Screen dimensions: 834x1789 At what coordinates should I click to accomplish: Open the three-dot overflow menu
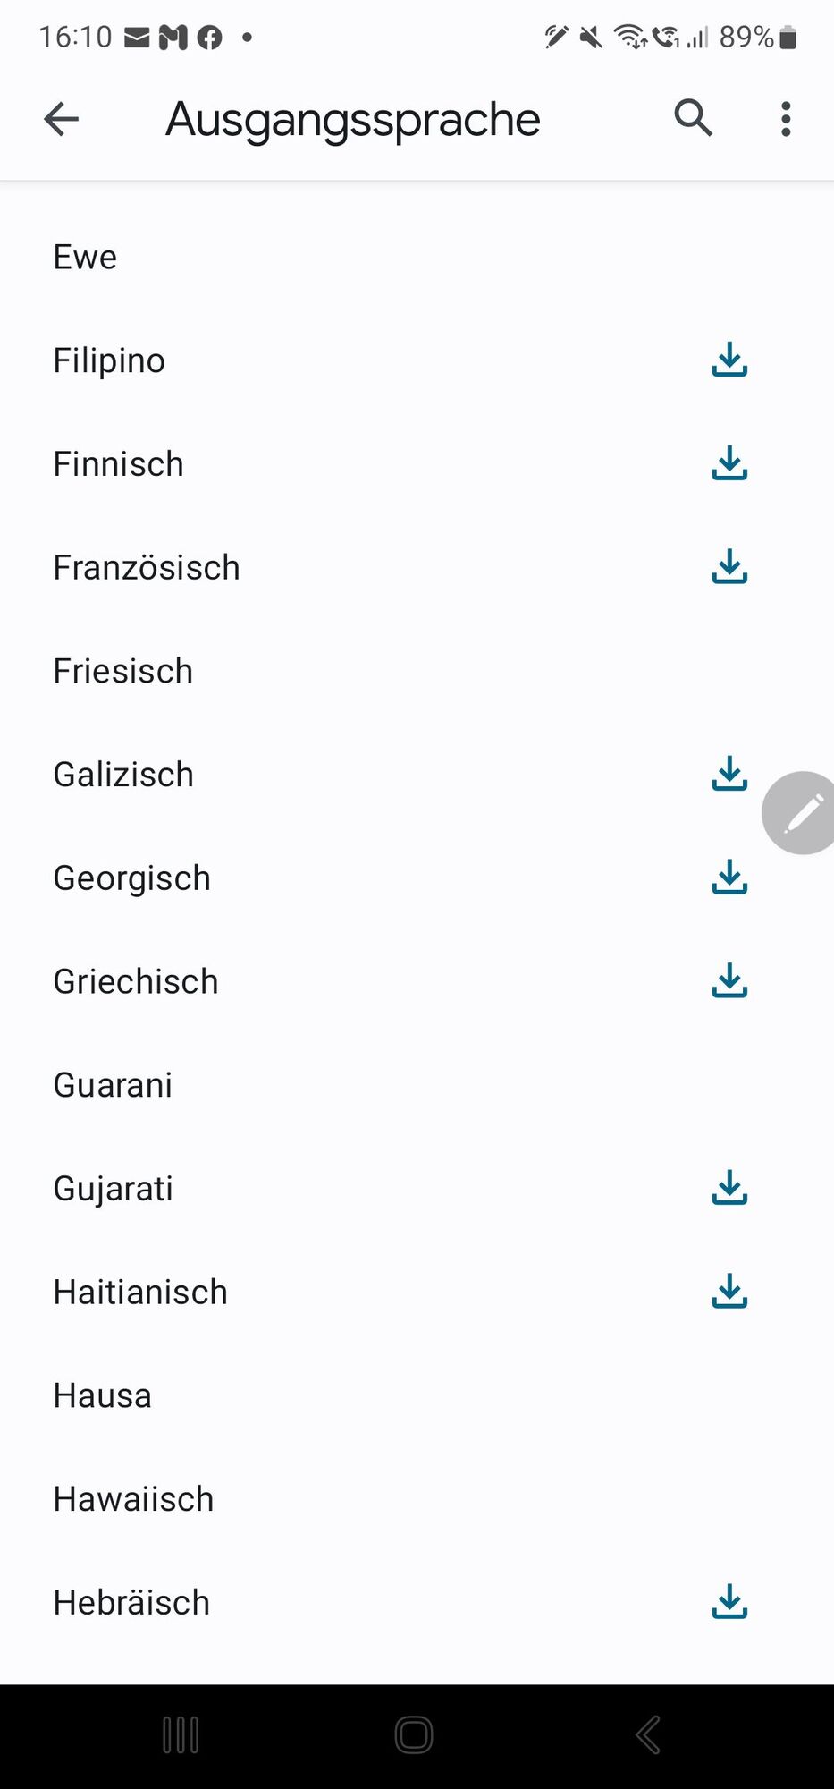pos(786,119)
